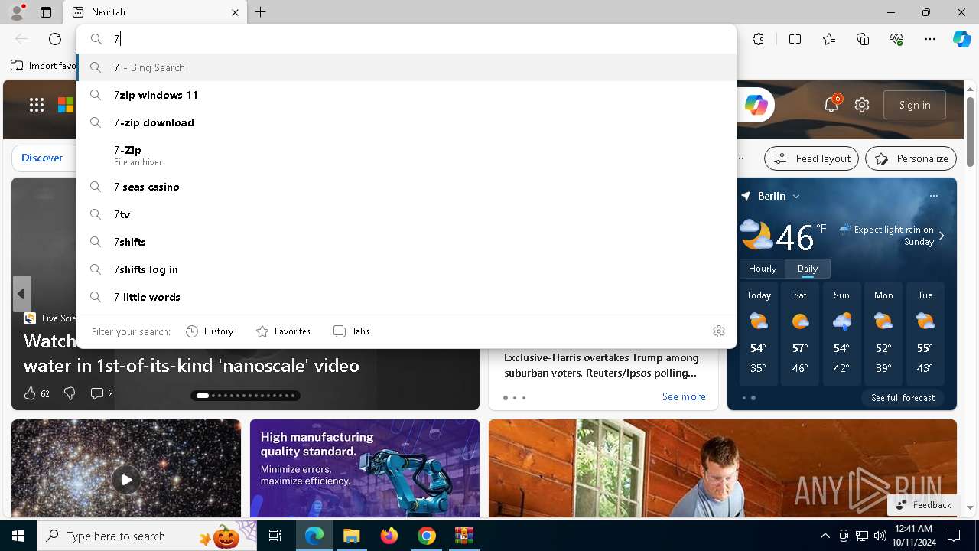Toggle split screen view
The image size is (979, 551).
click(x=795, y=39)
